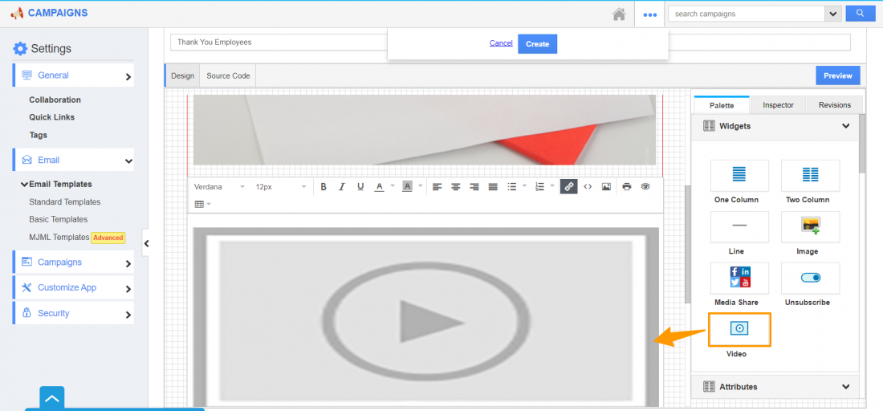Align text right

click(474, 187)
